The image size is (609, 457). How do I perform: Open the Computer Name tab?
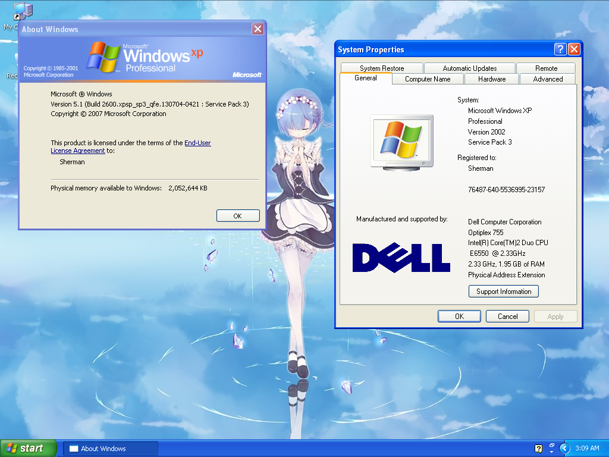tap(428, 79)
